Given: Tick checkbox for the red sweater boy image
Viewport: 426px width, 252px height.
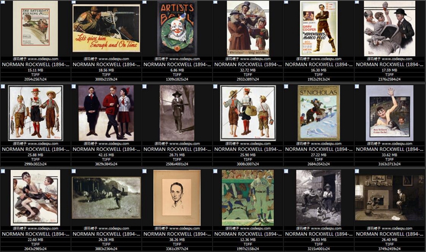Looking at the screenshot, I should pyautogui.click(x=74, y=86).
